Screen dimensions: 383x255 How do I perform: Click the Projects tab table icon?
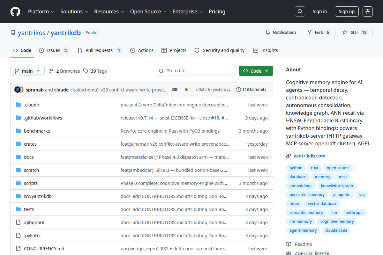pos(164,50)
